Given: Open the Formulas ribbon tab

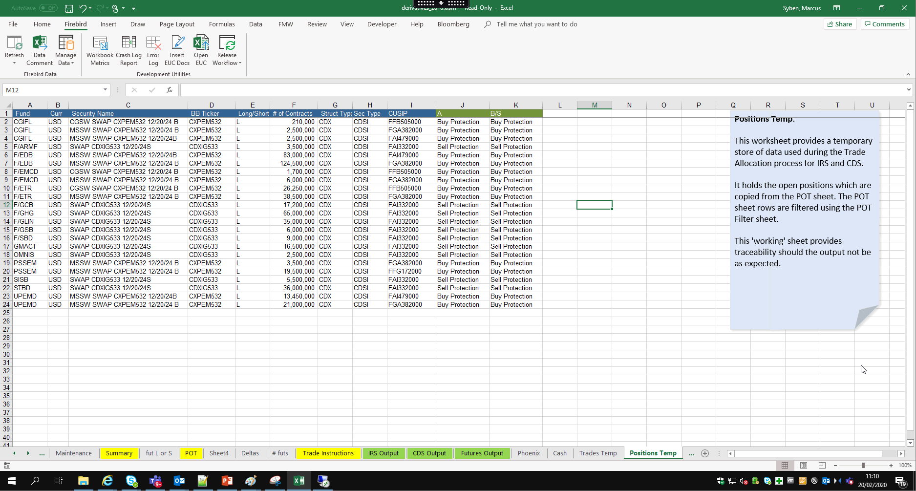Looking at the screenshot, I should click(x=222, y=24).
